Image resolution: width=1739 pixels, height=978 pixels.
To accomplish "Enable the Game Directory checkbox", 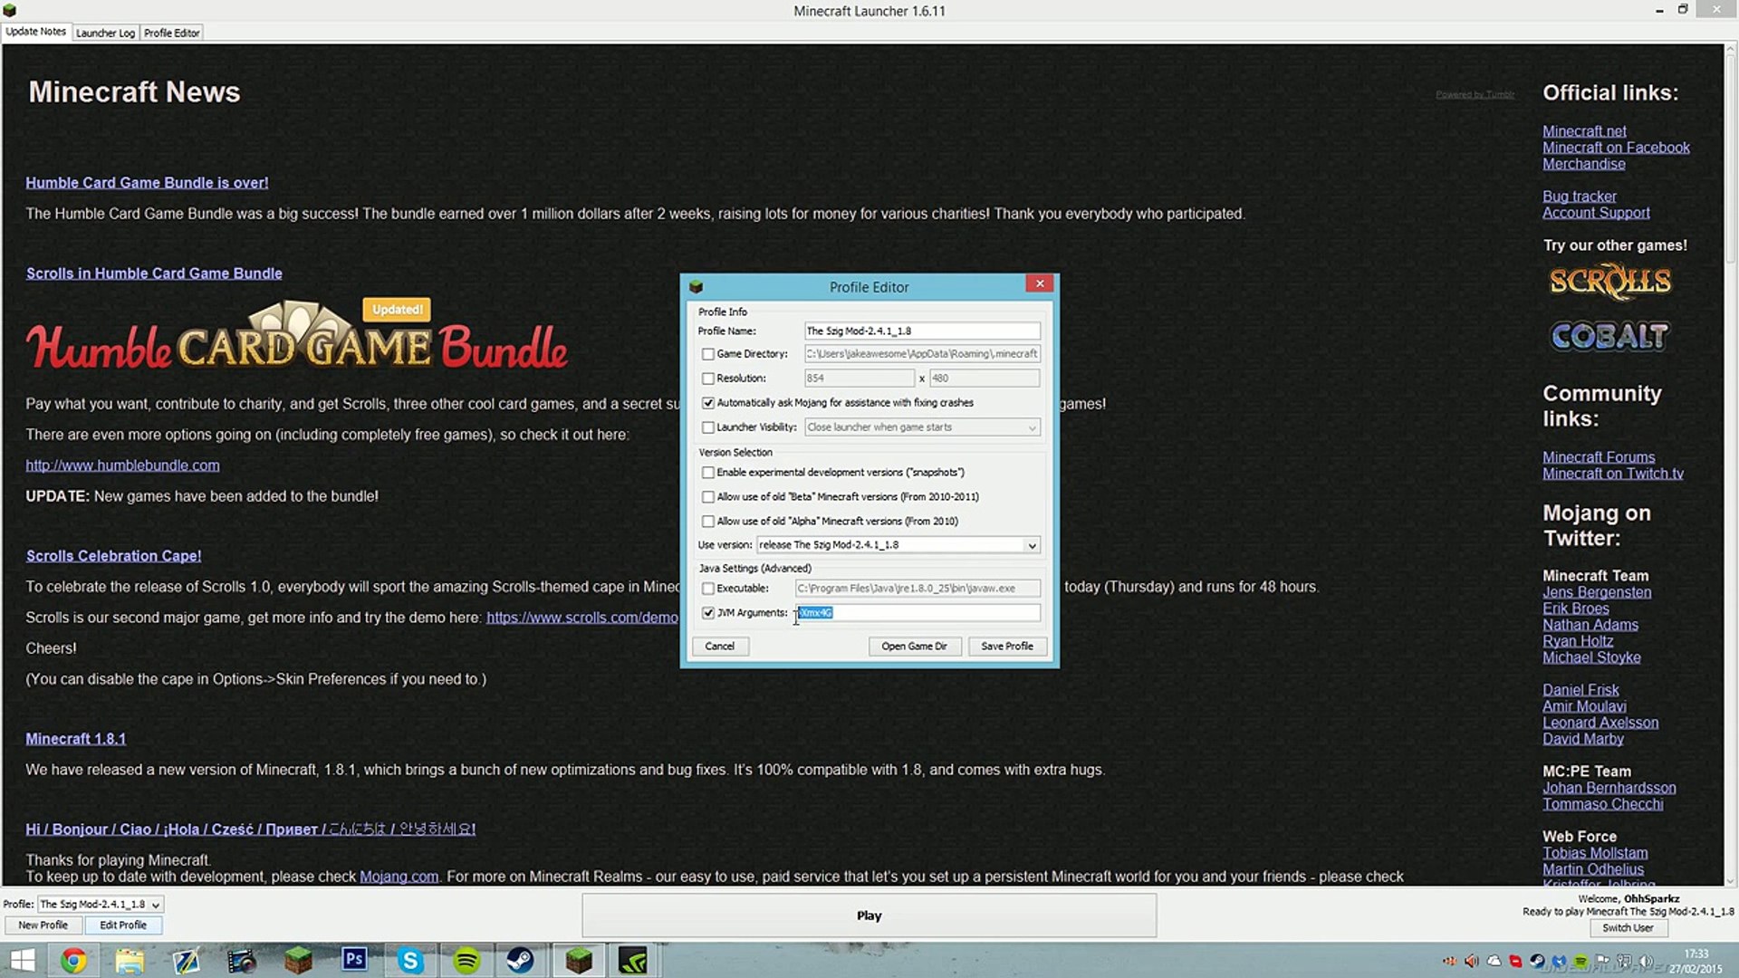I will coord(708,354).
